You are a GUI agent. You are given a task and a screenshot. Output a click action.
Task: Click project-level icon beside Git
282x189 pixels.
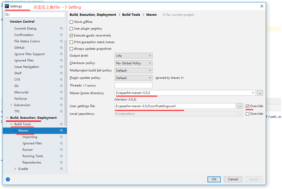point(61,86)
